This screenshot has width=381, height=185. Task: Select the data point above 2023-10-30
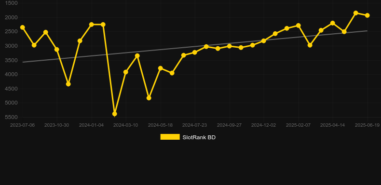tap(57, 50)
